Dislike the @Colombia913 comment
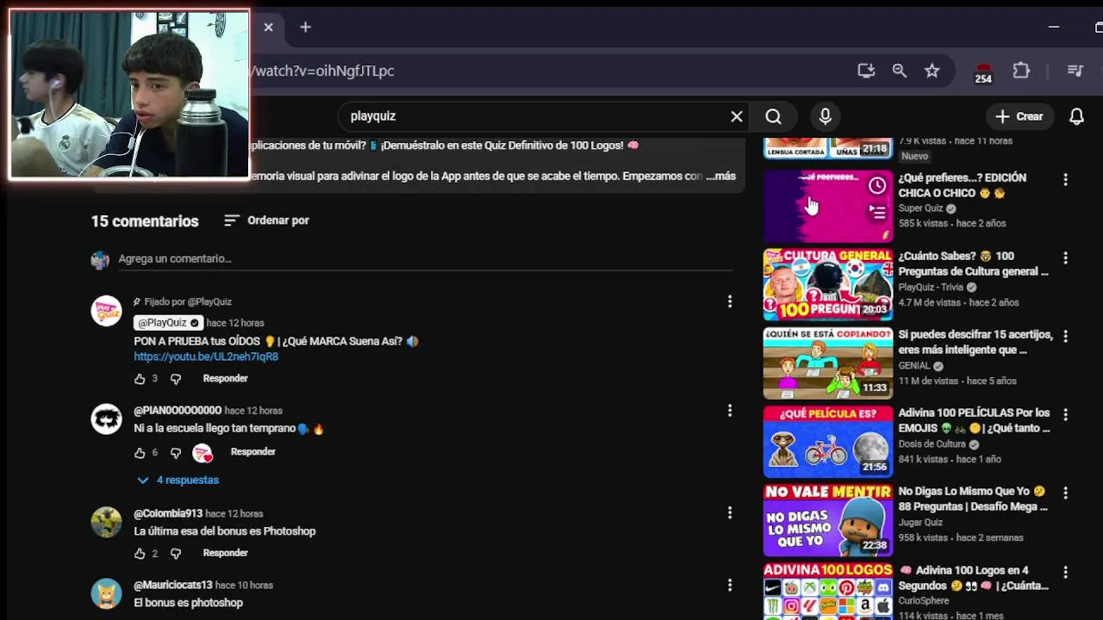This screenshot has width=1103, height=620. pyautogui.click(x=176, y=554)
